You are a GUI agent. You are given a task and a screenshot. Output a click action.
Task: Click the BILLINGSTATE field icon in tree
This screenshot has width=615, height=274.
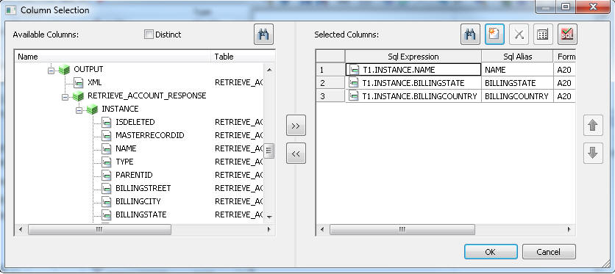coord(106,215)
